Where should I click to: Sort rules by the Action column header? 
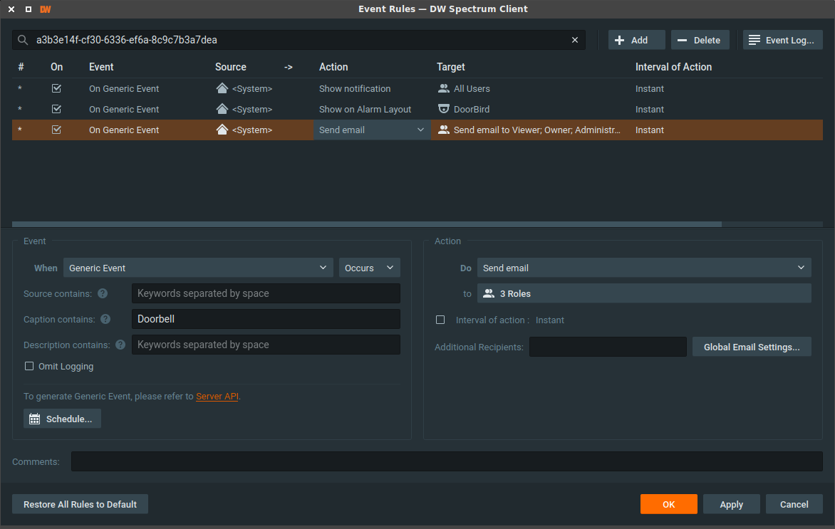tap(333, 67)
